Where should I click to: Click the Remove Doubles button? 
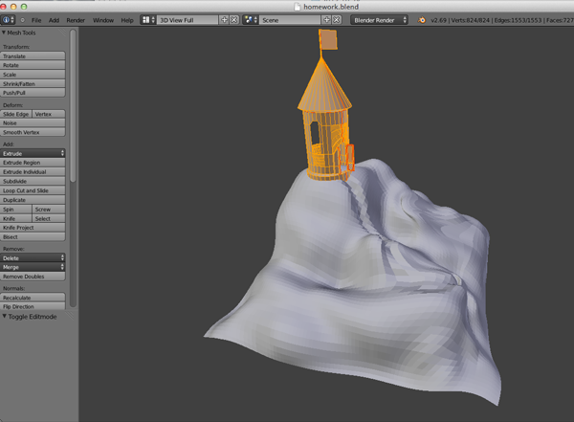point(33,276)
